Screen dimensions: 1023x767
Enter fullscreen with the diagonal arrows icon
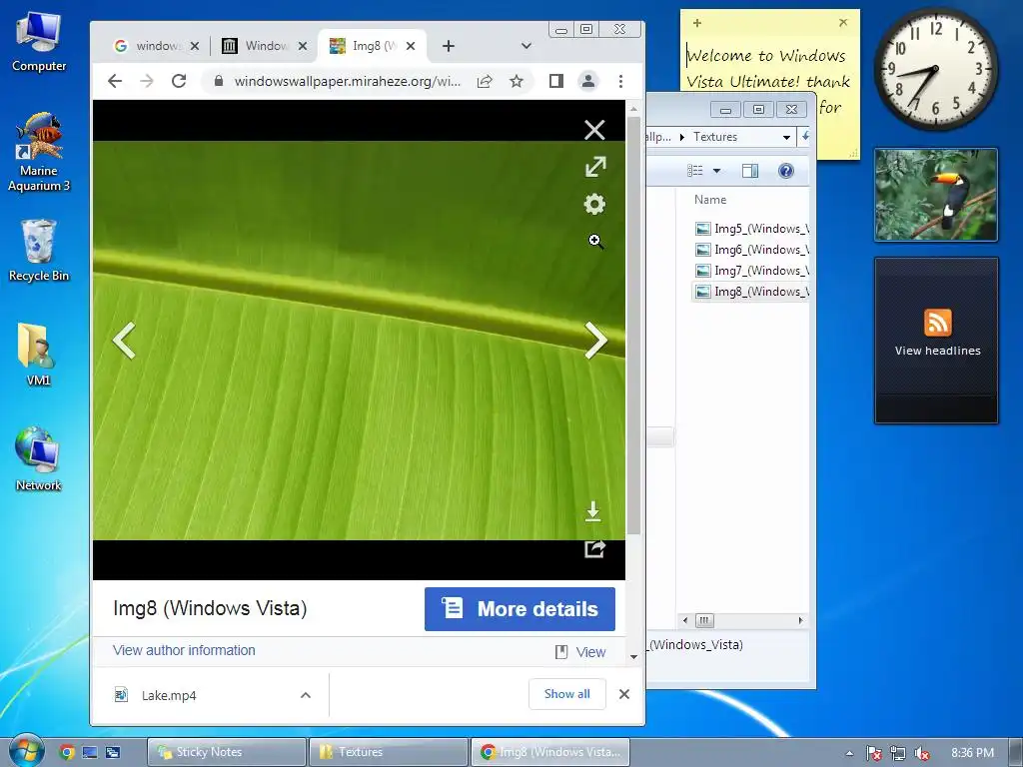(595, 167)
